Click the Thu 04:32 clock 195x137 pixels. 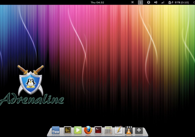97,2
